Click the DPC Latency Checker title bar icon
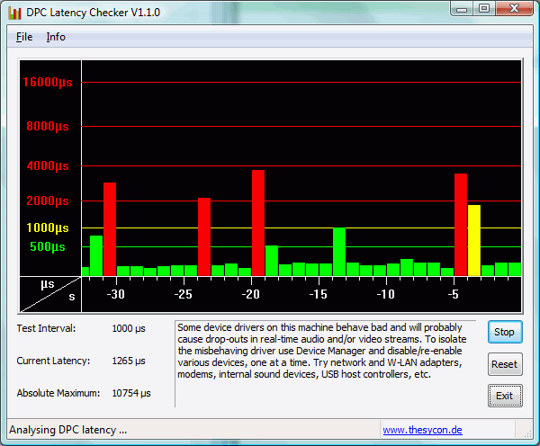540x446 pixels. pyautogui.click(x=15, y=12)
